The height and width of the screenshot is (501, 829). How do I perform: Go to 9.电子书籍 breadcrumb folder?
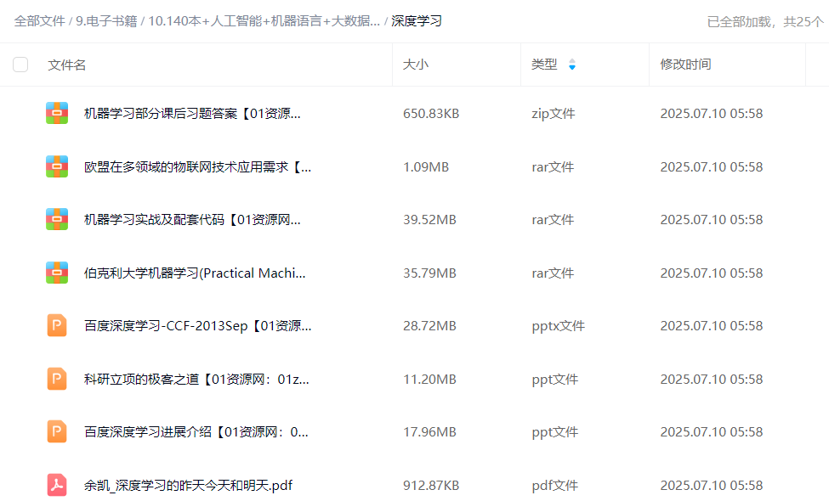108,21
